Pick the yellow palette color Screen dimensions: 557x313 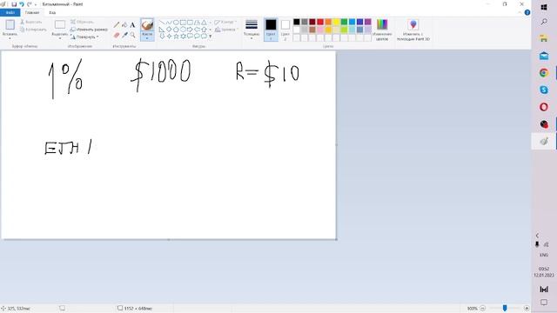(336, 22)
